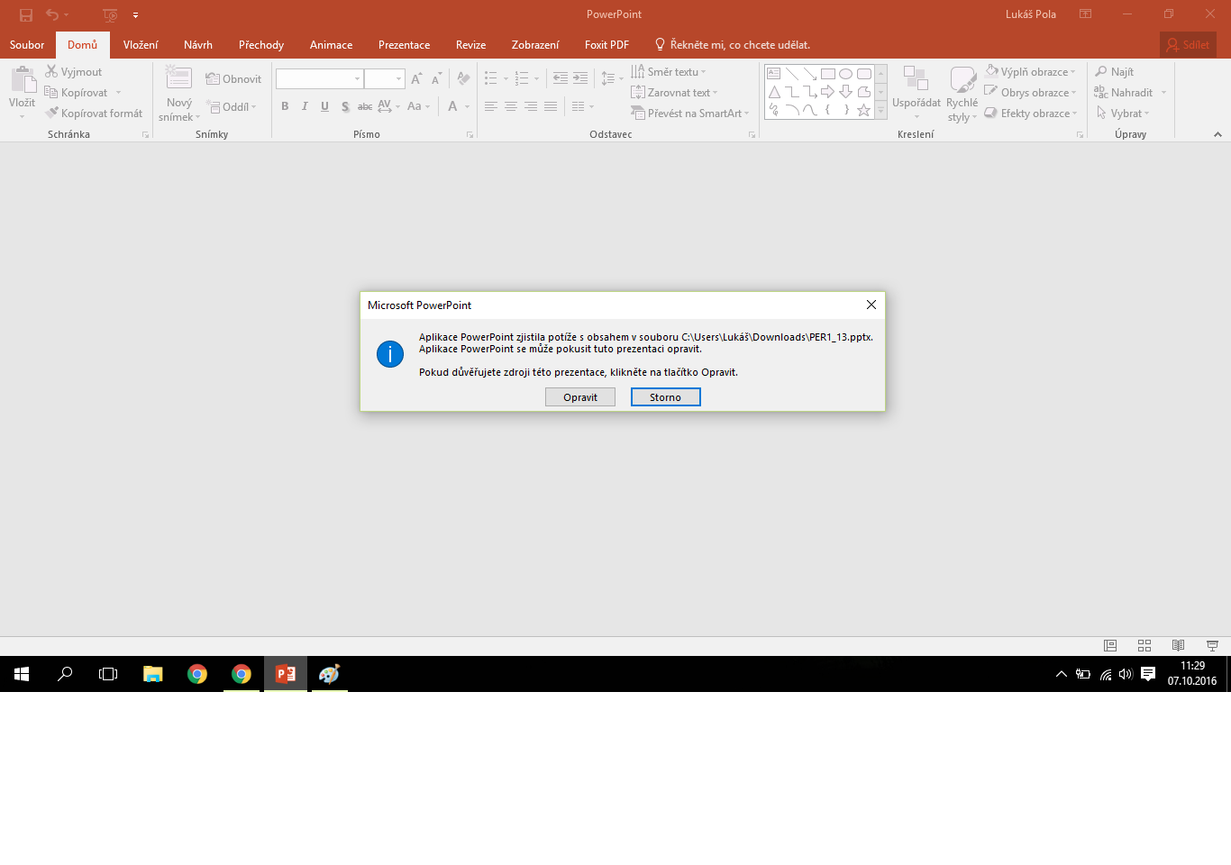Open the change case Aa dropdown
This screenshot has height=865, width=1231.
(417, 106)
